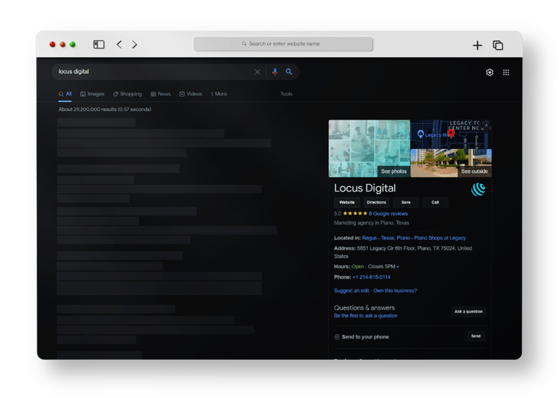Click the Directions button for Locus Digital
The height and width of the screenshot is (398, 559).
click(376, 202)
